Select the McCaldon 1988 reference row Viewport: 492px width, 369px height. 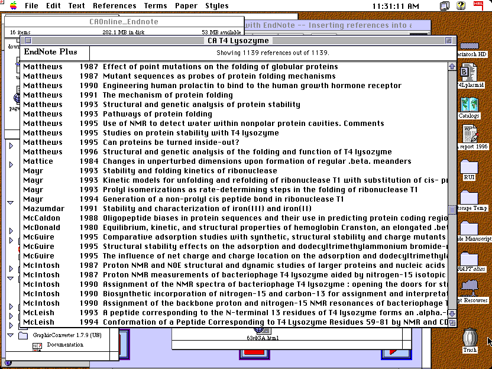pyautogui.click(x=234, y=218)
